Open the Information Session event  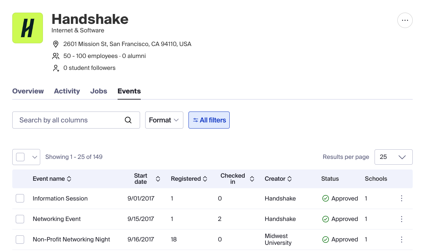tap(60, 198)
